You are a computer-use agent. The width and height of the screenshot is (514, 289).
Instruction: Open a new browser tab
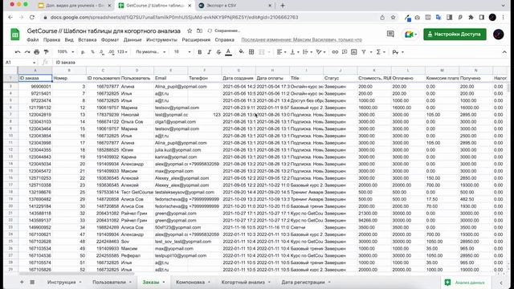283,6
